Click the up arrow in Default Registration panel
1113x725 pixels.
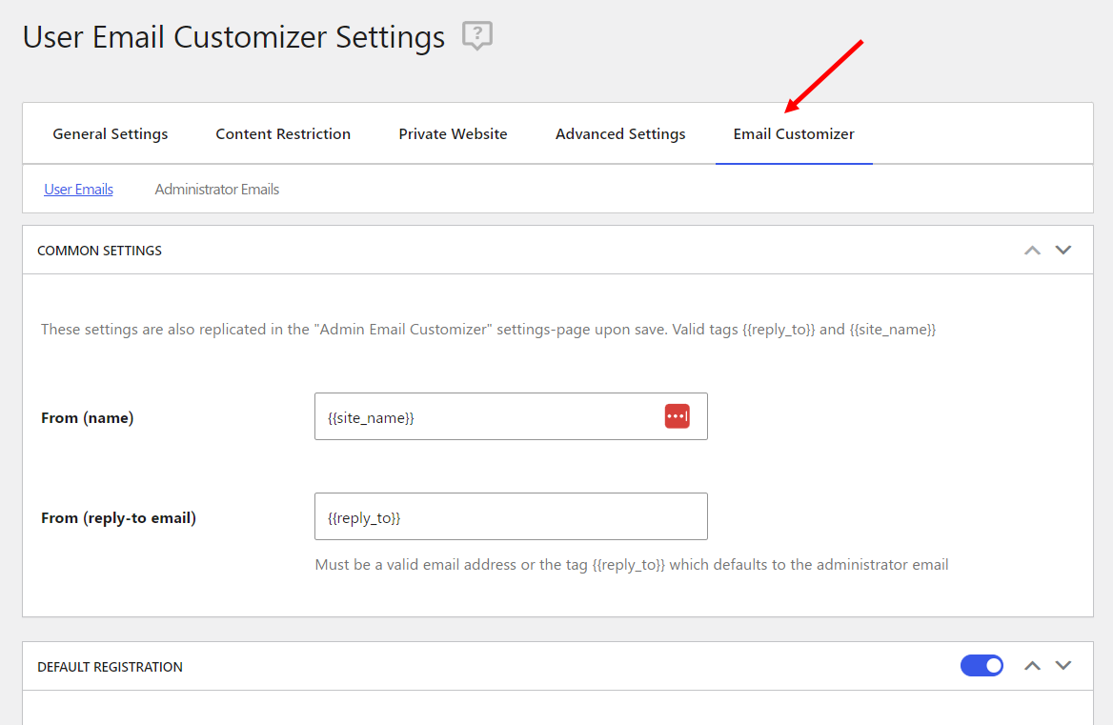pyautogui.click(x=1032, y=666)
